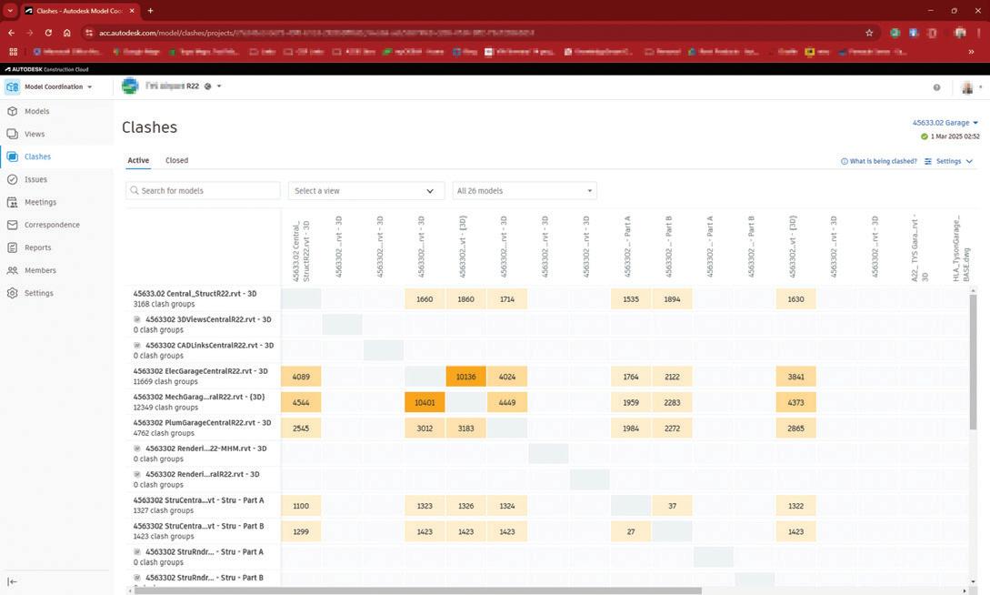Click the browser back arrow
Screen dimensions: 990x595
coord(12,32)
